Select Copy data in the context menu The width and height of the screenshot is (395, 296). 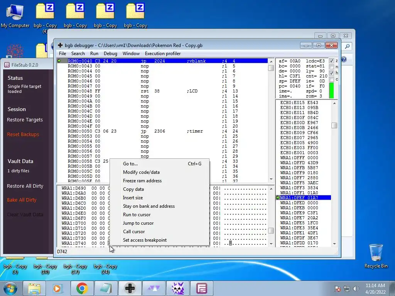(x=159, y=189)
